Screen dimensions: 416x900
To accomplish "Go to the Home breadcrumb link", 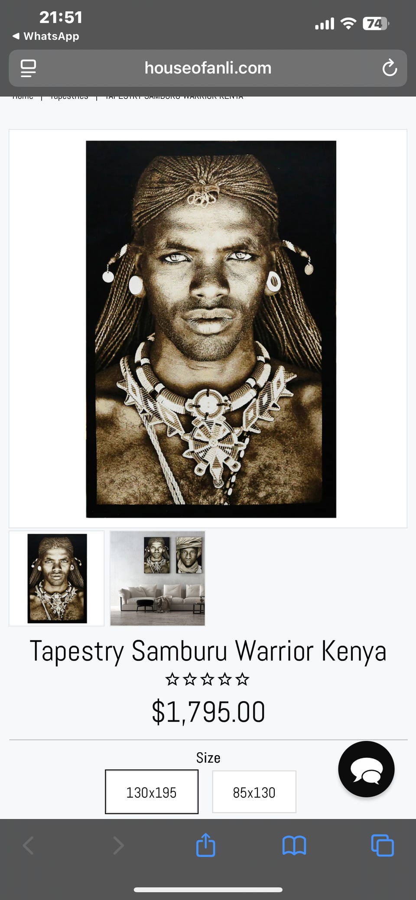I will coord(23,97).
